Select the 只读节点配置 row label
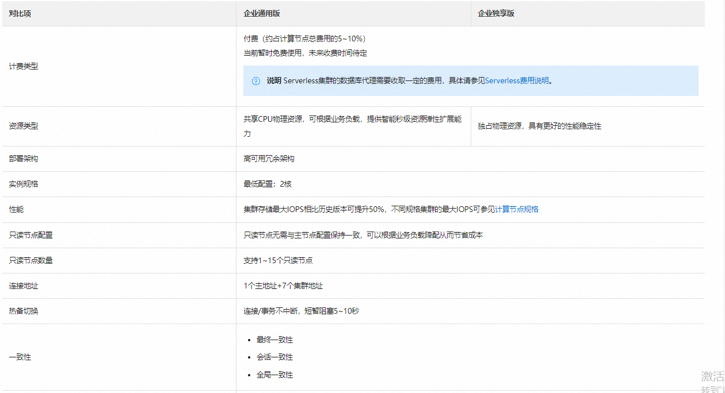The image size is (725, 393). click(x=30, y=235)
